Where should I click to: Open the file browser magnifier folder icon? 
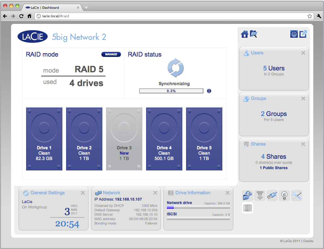(x=253, y=34)
